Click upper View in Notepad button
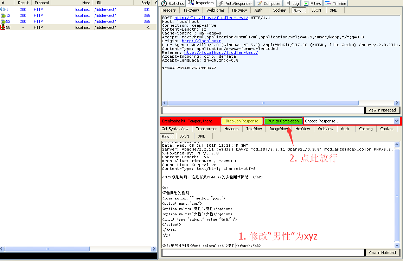 click(382, 110)
